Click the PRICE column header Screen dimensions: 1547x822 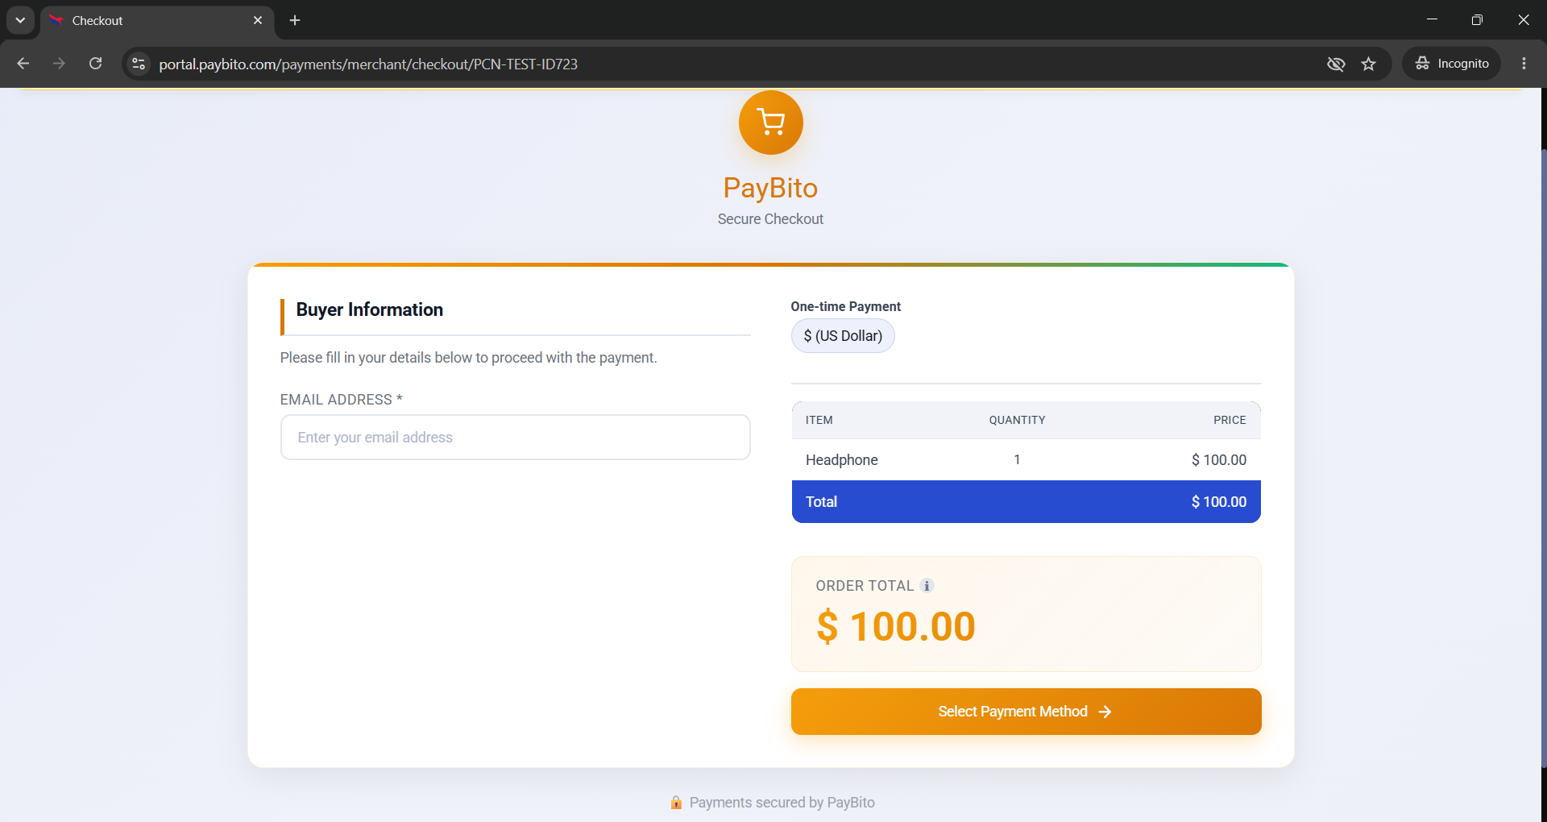(1230, 420)
